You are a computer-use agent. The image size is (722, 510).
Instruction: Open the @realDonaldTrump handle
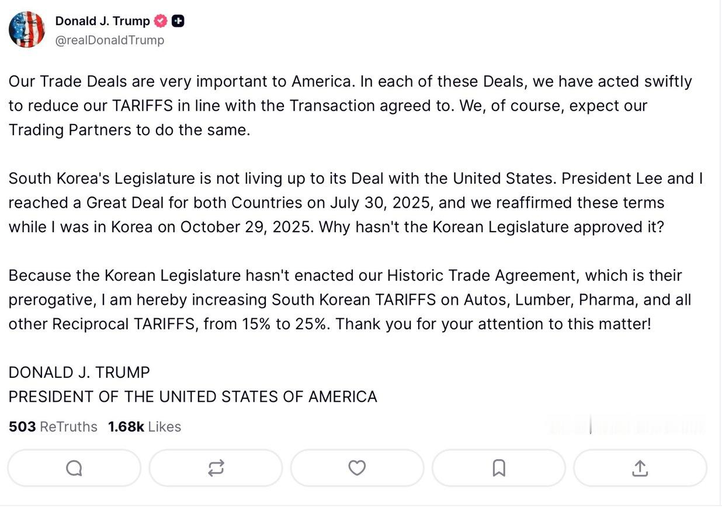pos(109,40)
